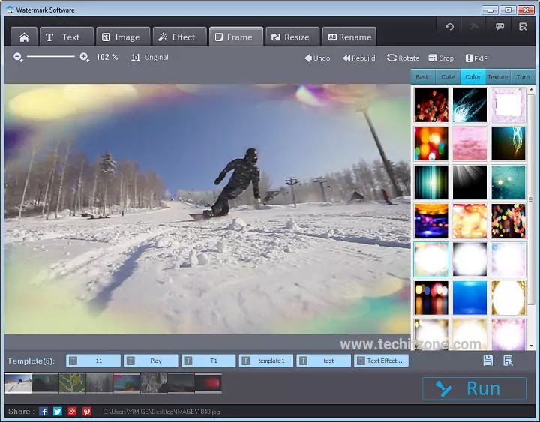The width and height of the screenshot is (540, 422).
Task: Share on Pinterest
Action: (87, 412)
